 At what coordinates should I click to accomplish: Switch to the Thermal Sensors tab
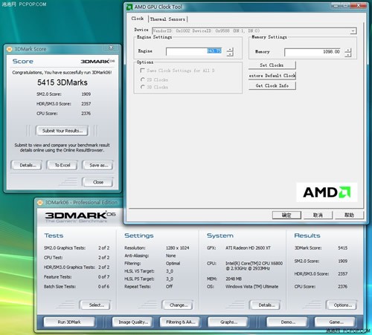167,19
